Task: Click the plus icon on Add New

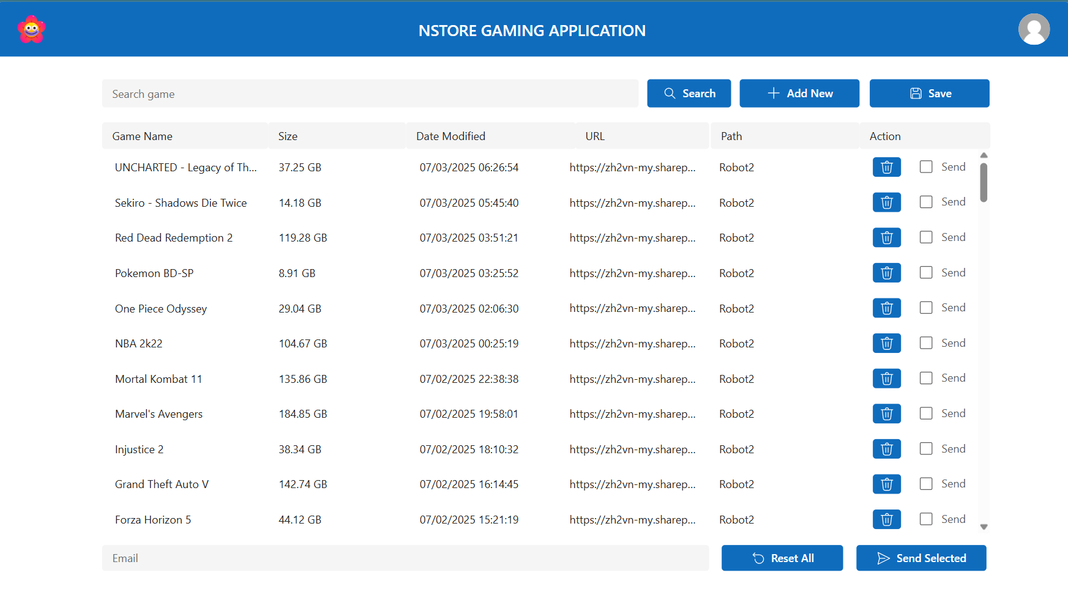Action: click(773, 93)
